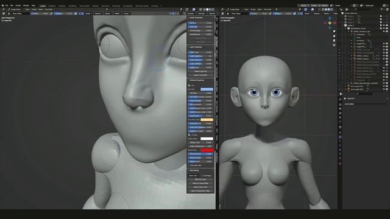Open the Modifiers tab (blue wrench) in Properties

point(340,137)
